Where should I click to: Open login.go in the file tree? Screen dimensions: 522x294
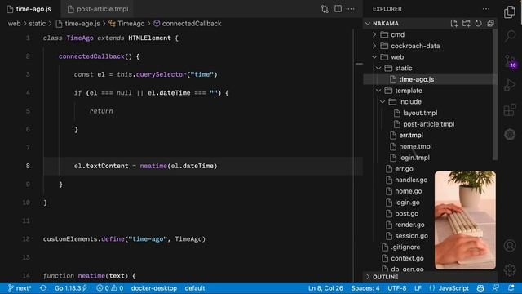click(407, 203)
